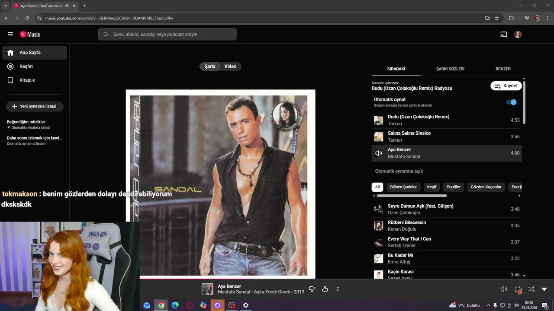The height and width of the screenshot is (311, 554).
Task: Click Tarkan thumbnail of Dudu remix
Action: pyautogui.click(x=378, y=121)
